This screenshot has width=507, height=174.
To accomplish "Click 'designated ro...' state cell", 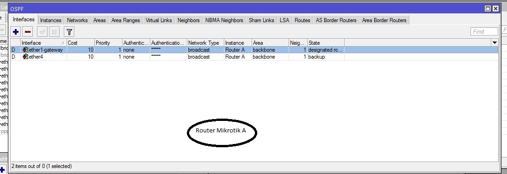I will click(325, 50).
